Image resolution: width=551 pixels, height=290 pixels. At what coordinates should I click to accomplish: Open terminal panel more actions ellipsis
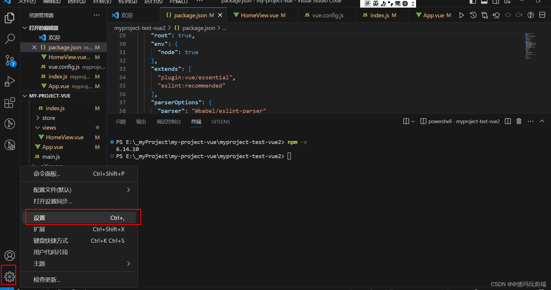click(530, 121)
